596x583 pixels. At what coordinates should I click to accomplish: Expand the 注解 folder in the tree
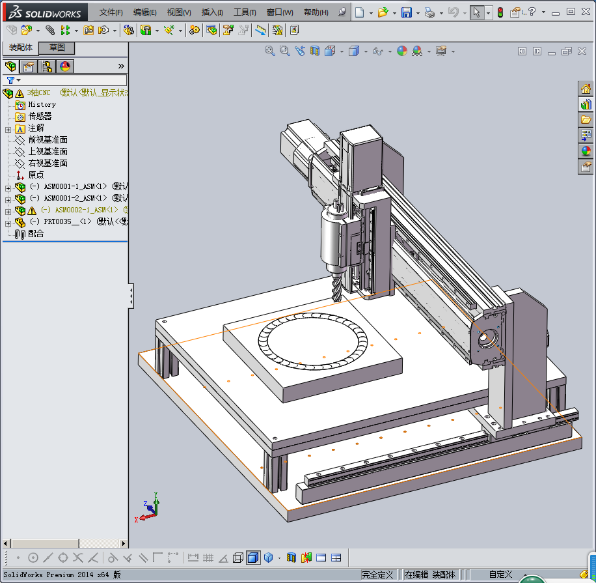pyautogui.click(x=8, y=129)
